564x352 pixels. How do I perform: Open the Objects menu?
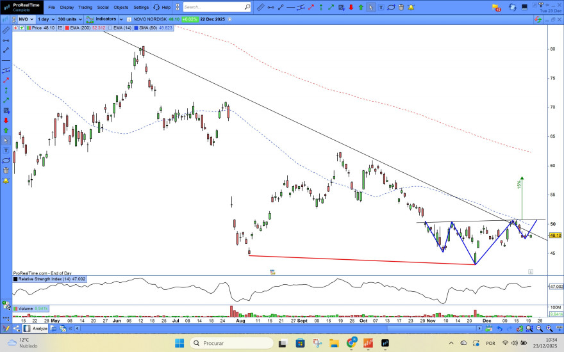coord(121,7)
